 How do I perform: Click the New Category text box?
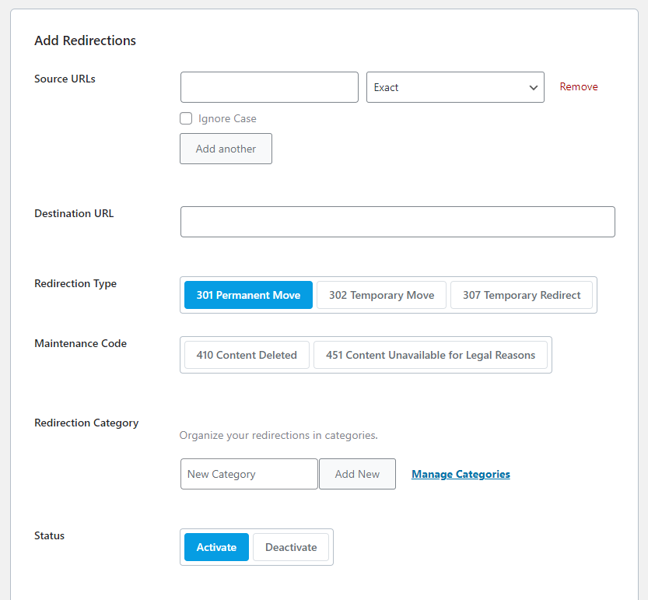[x=249, y=474]
